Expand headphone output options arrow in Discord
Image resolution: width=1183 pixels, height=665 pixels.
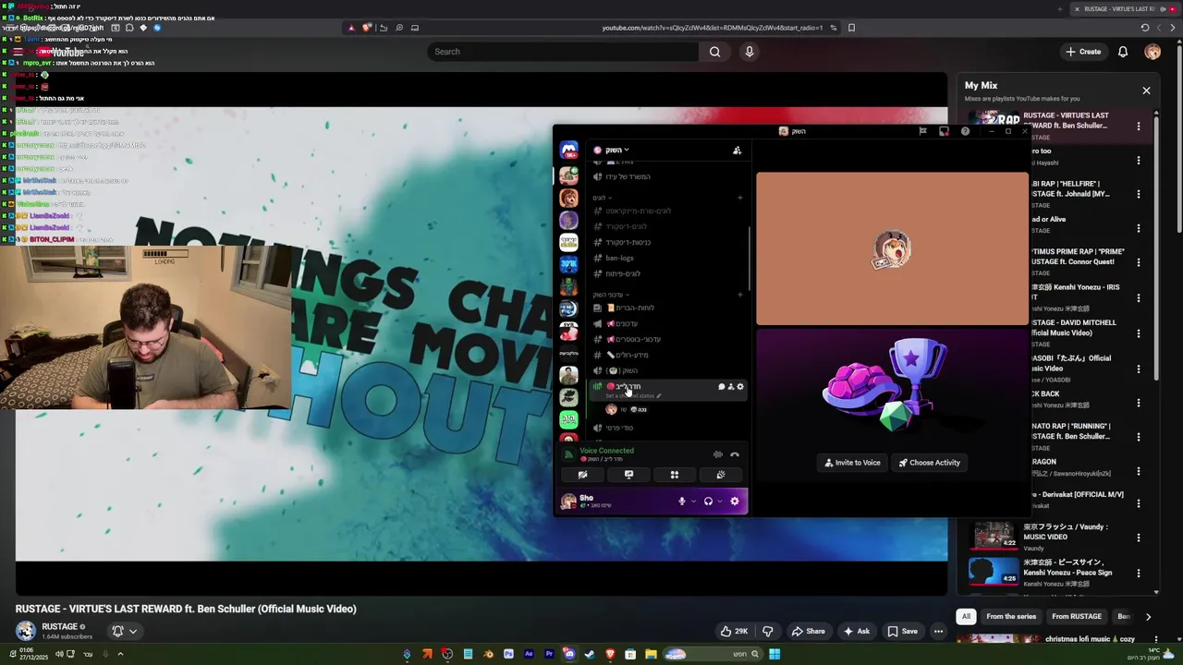coord(719,502)
